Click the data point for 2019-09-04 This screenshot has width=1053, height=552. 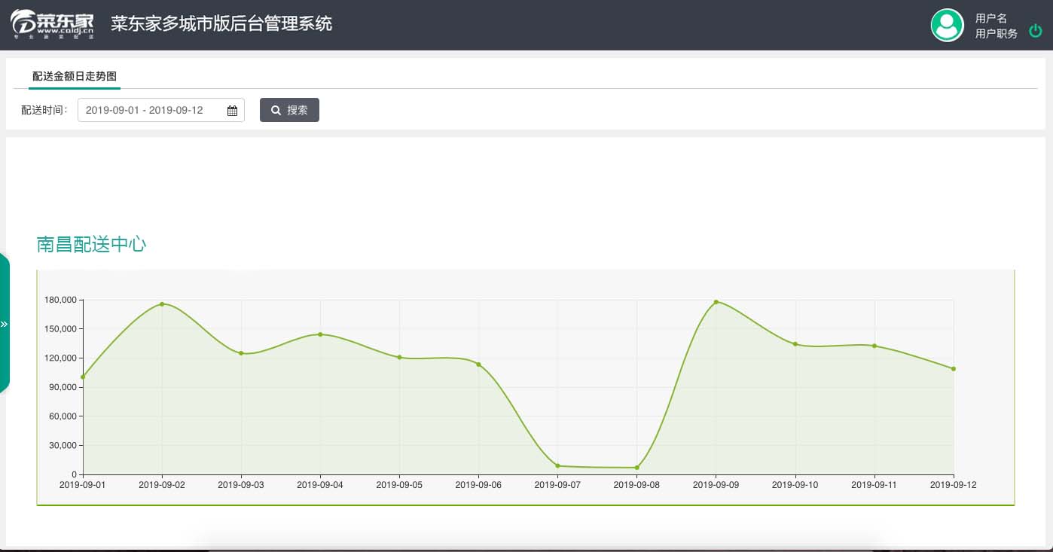coord(320,334)
